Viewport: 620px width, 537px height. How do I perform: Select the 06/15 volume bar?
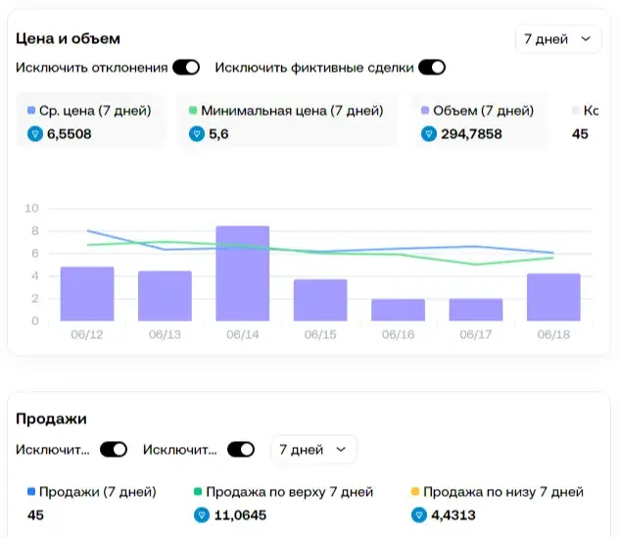coord(320,301)
